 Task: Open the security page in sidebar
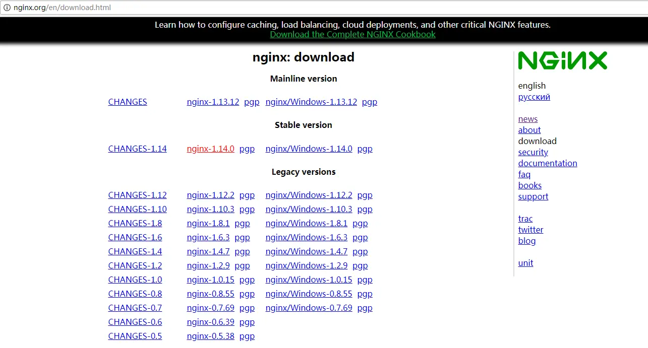tap(533, 152)
